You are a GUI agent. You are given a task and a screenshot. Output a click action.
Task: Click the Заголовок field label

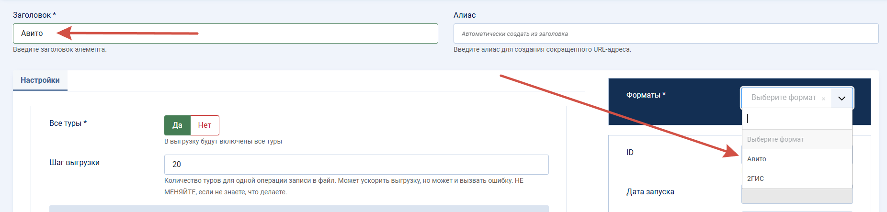click(34, 15)
